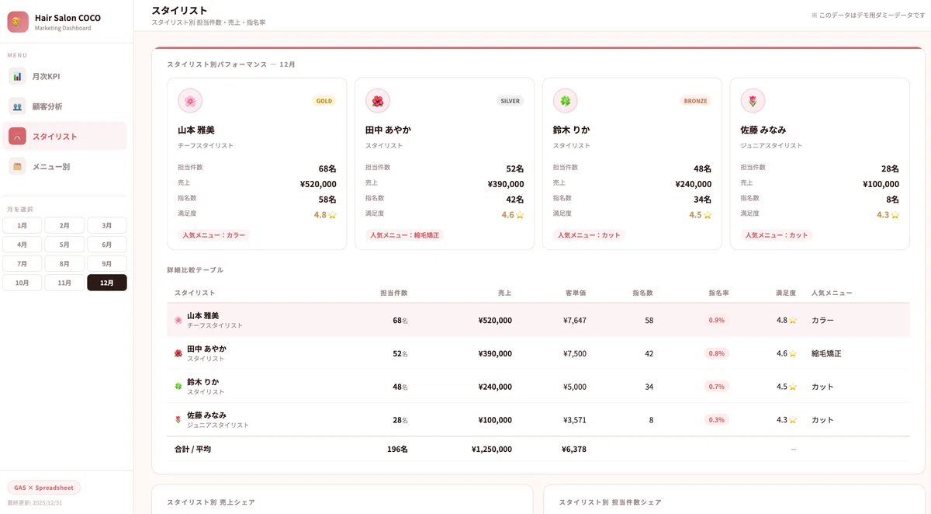This screenshot has width=931, height=514.
Task: Click 鈴木 りか card clover avatar
Action: coord(566,101)
